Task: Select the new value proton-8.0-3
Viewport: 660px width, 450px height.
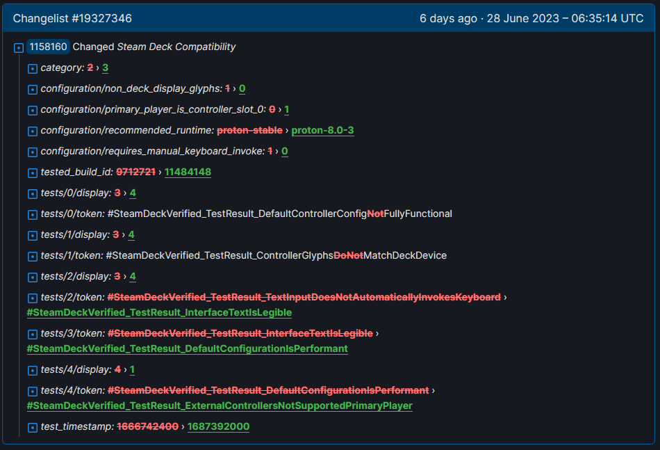Action: [x=322, y=130]
